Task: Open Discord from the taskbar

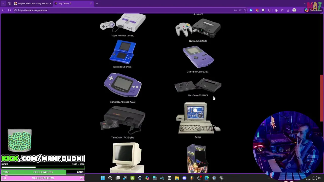Action: [184, 178]
